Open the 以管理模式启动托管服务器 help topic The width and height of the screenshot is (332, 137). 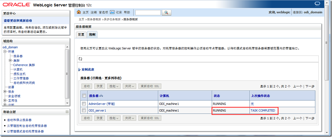click(x=26, y=131)
